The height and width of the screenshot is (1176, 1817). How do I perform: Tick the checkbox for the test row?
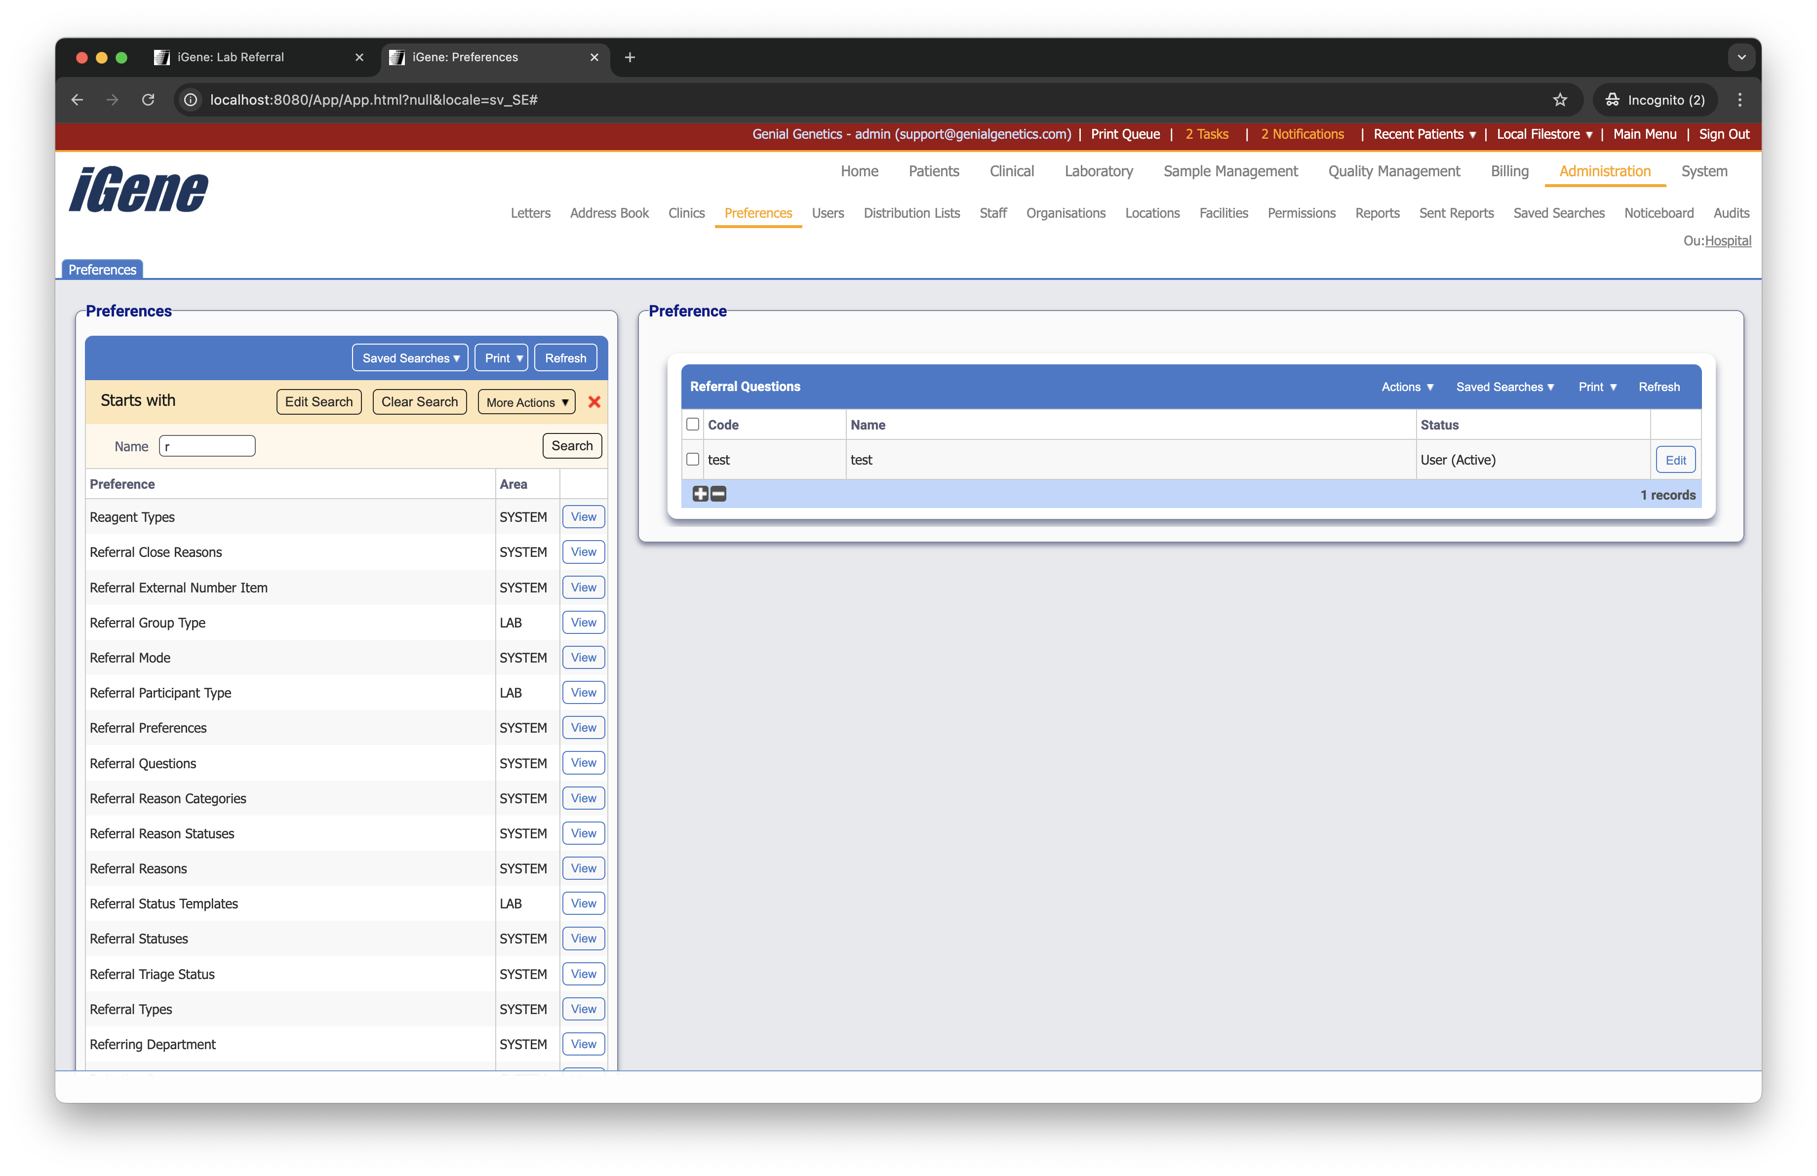(x=692, y=460)
